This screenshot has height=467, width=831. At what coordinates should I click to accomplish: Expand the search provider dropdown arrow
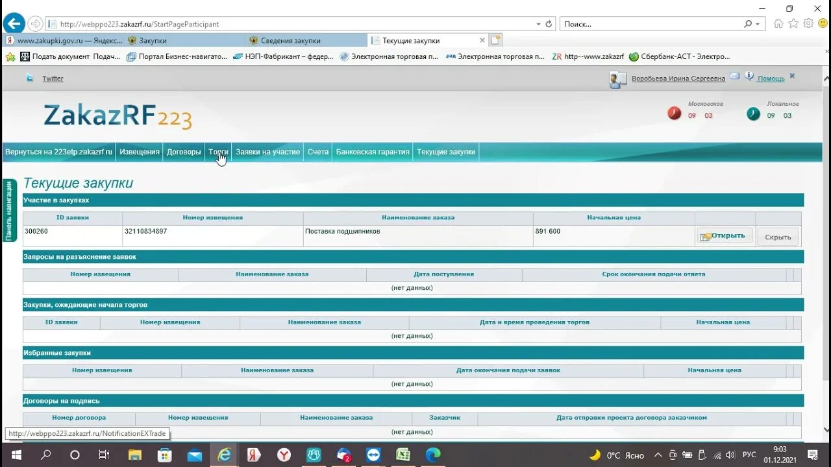[758, 24]
